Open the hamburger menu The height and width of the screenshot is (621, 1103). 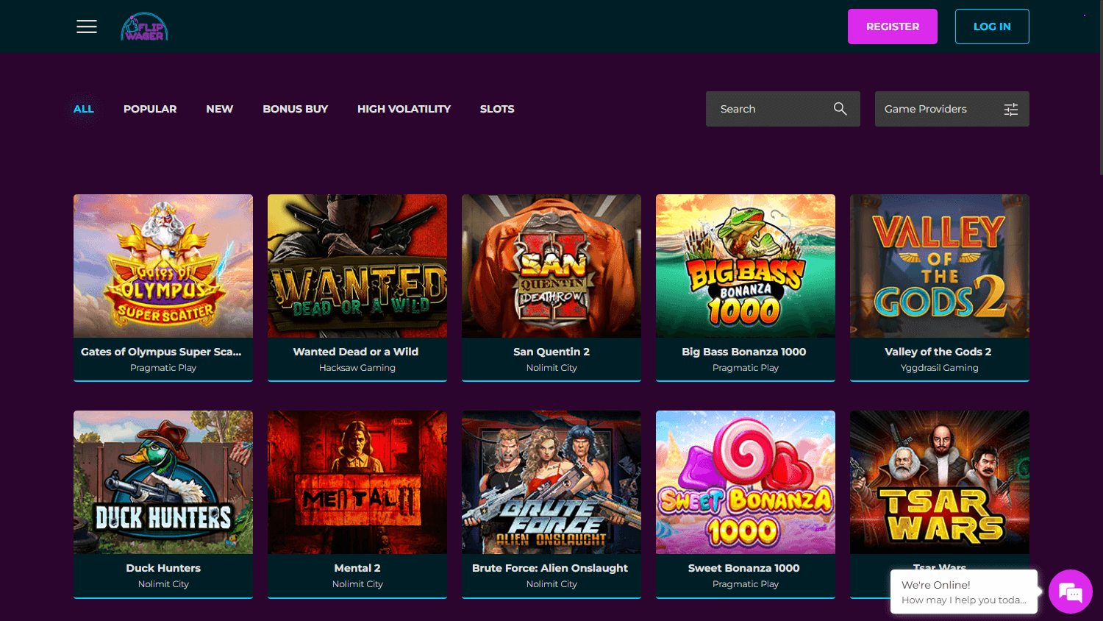(x=87, y=26)
